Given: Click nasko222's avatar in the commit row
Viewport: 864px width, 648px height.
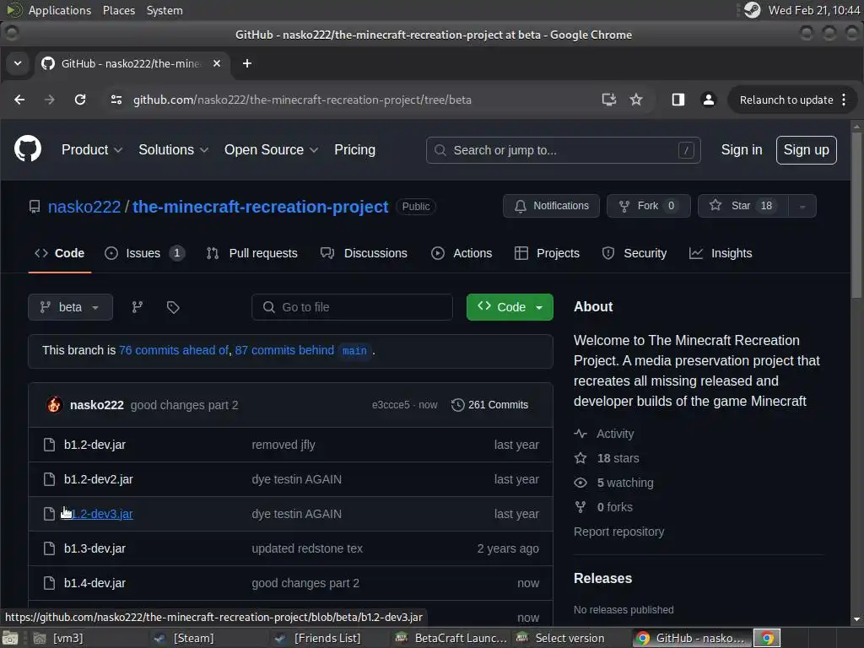Looking at the screenshot, I should [x=54, y=405].
